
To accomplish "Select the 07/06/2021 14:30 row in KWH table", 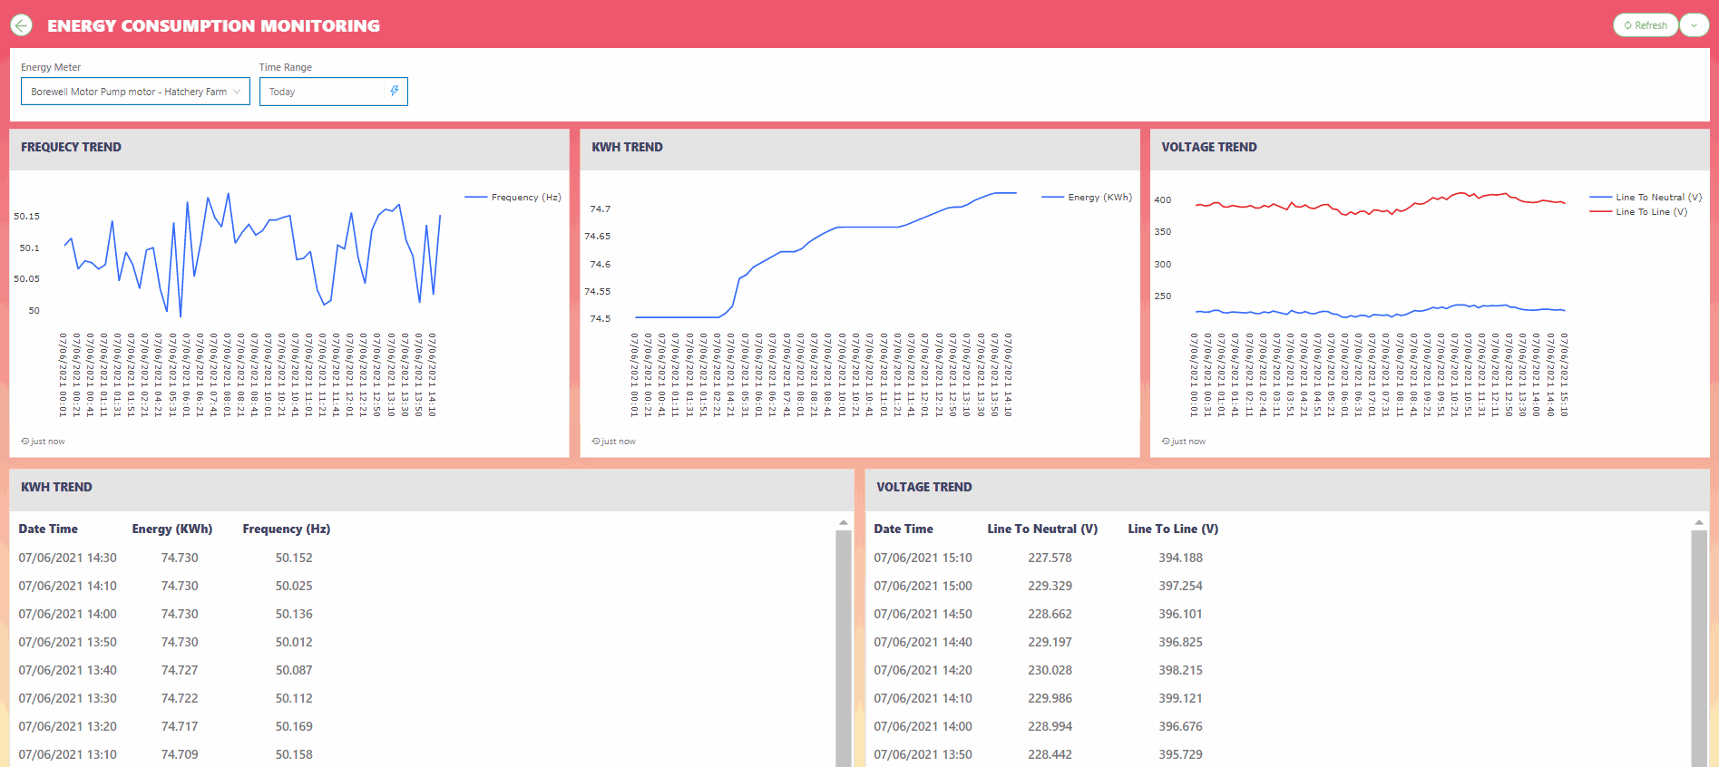I will (68, 558).
